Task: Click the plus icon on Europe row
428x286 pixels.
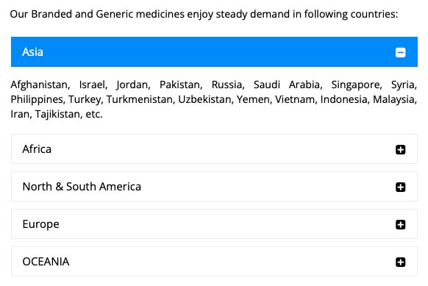Action: pyautogui.click(x=401, y=224)
